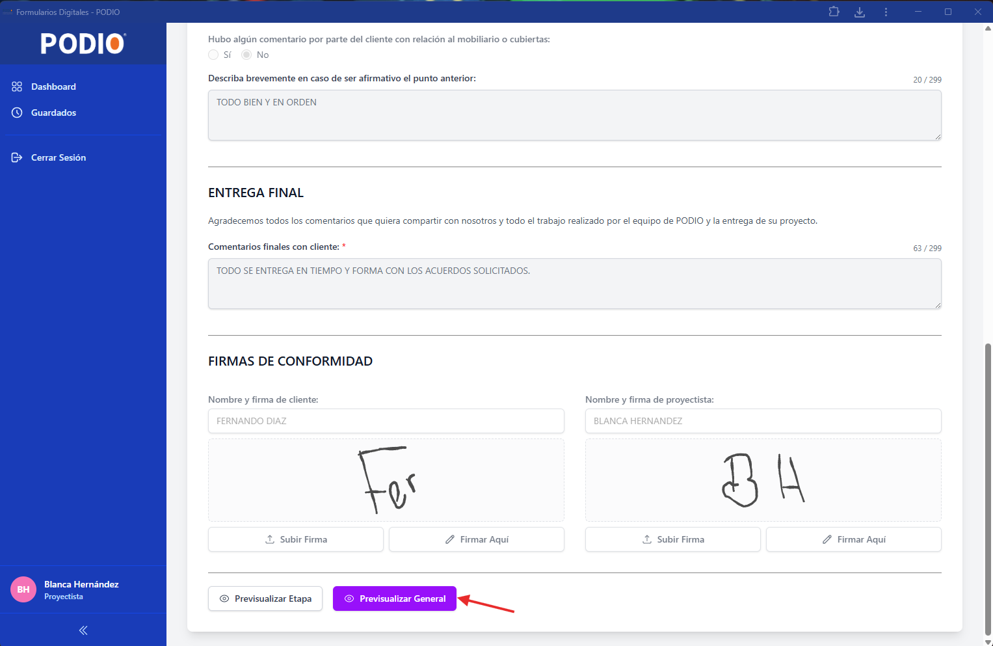Click the Cerrar Sesión logout icon
This screenshot has height=646, width=993.
coord(17,157)
